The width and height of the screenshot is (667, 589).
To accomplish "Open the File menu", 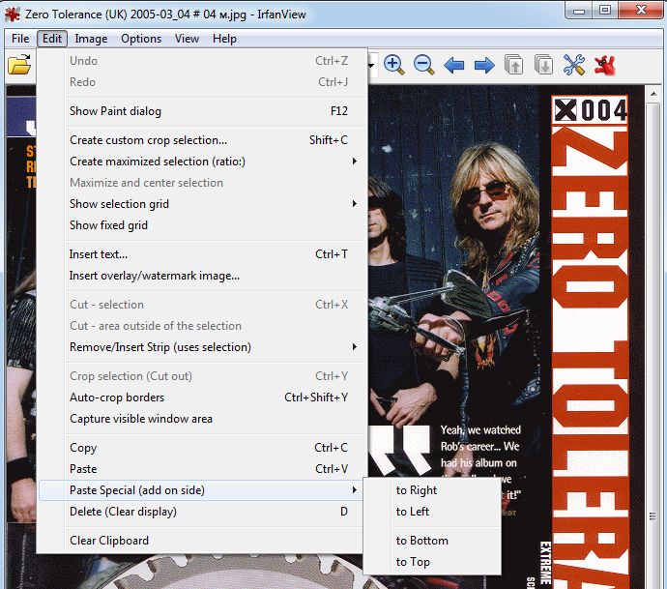I will (20, 39).
